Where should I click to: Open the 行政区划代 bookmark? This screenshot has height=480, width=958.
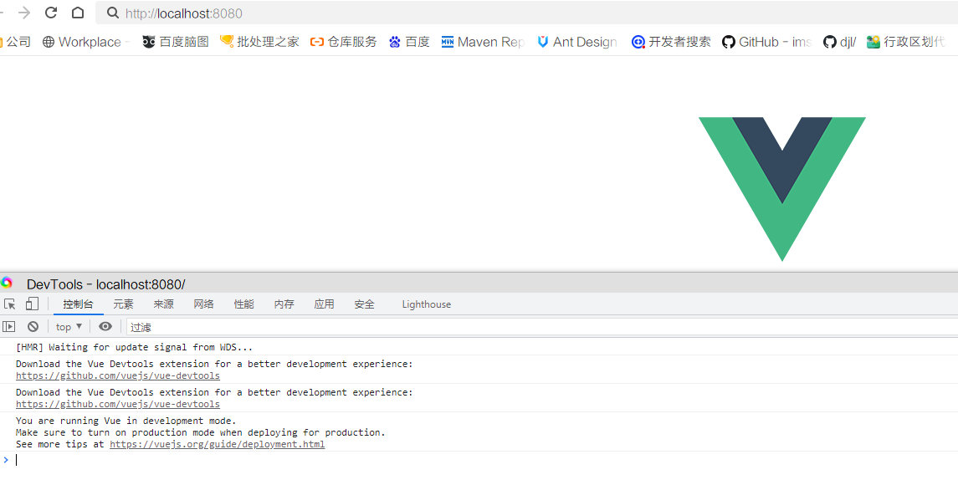click(x=907, y=42)
